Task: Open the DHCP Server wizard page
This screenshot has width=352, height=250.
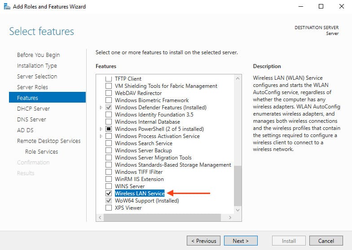Action: tap(33, 108)
